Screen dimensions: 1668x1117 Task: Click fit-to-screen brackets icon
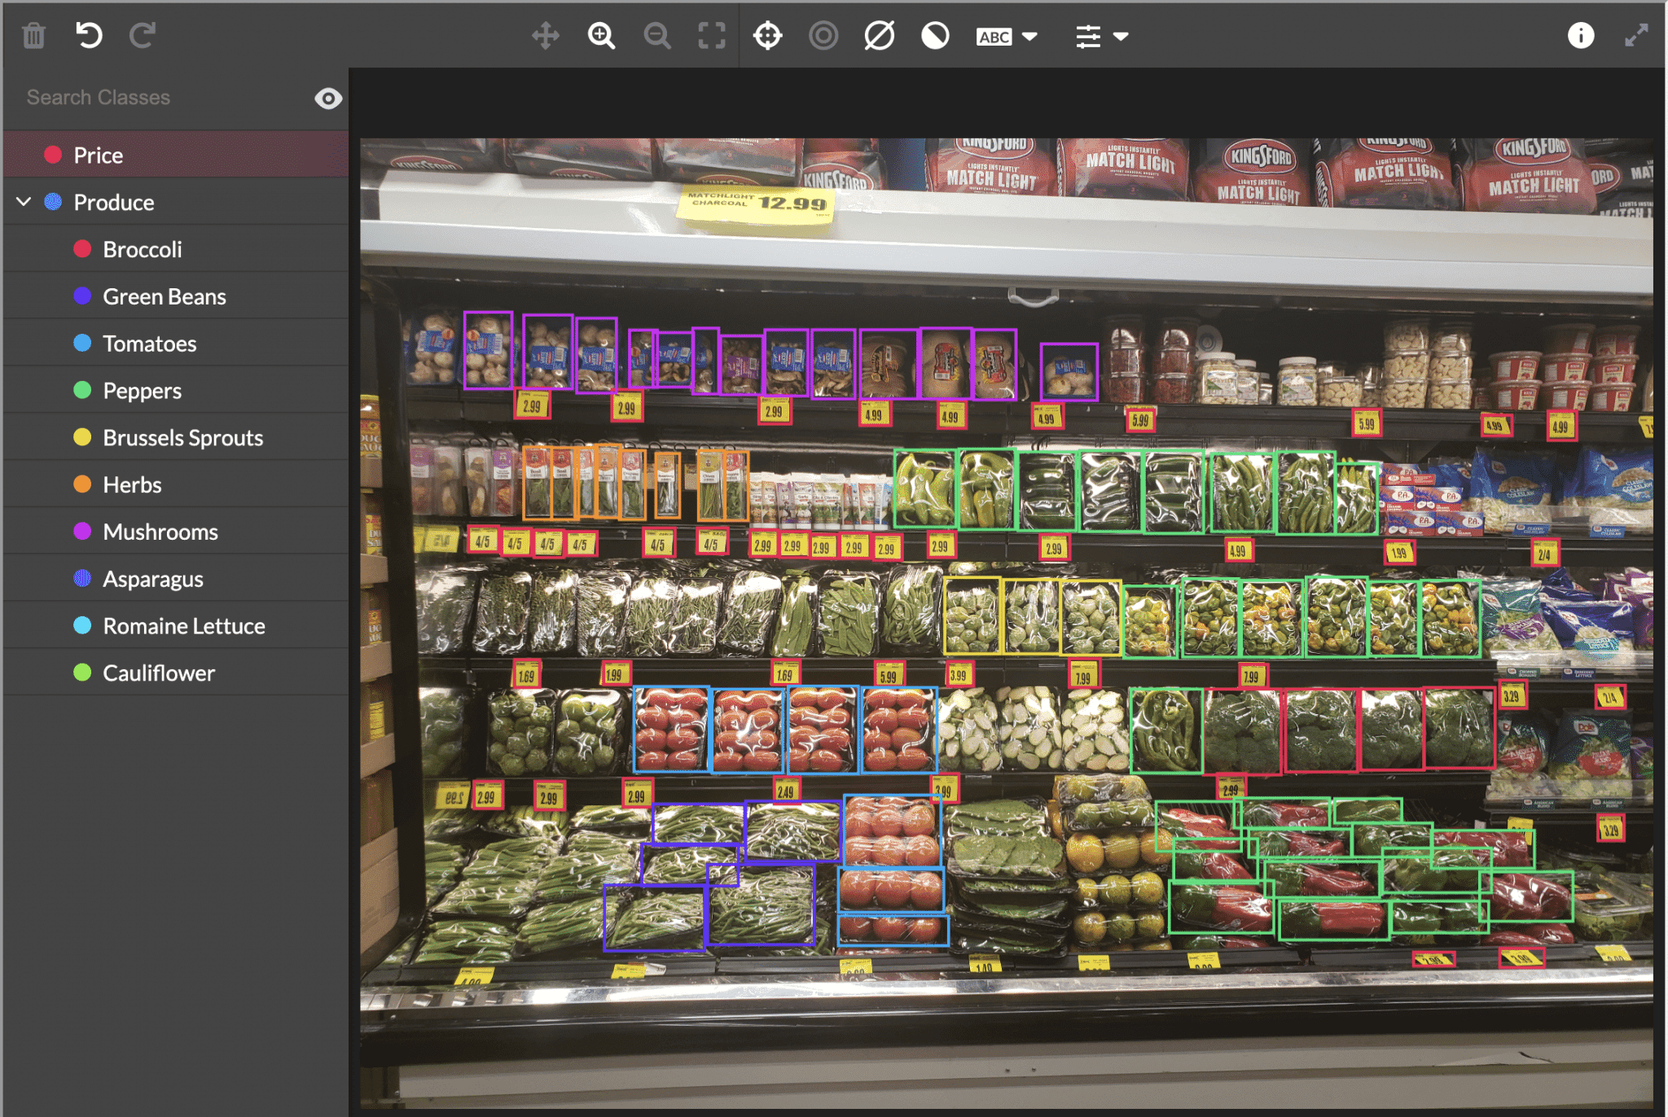click(x=712, y=36)
